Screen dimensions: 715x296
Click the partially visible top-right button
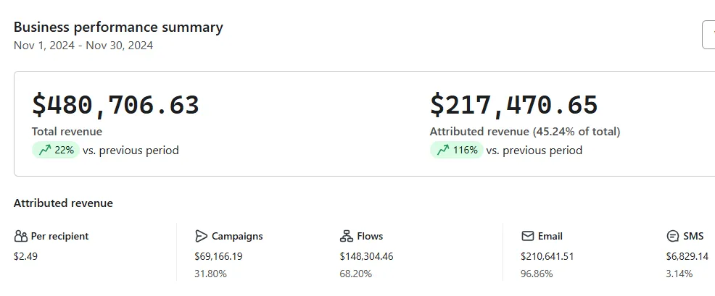(x=708, y=35)
